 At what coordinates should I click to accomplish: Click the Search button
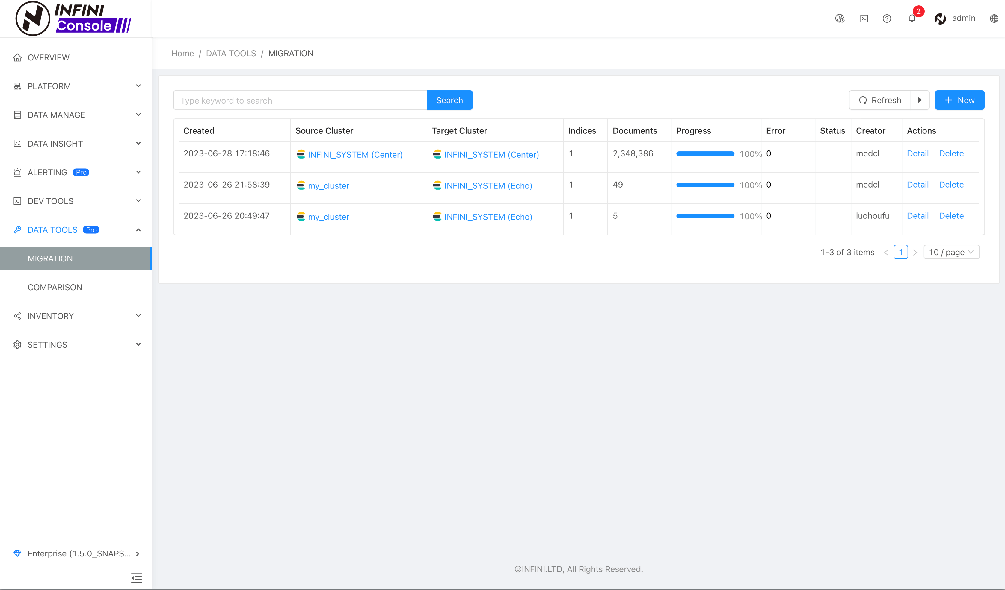point(449,100)
